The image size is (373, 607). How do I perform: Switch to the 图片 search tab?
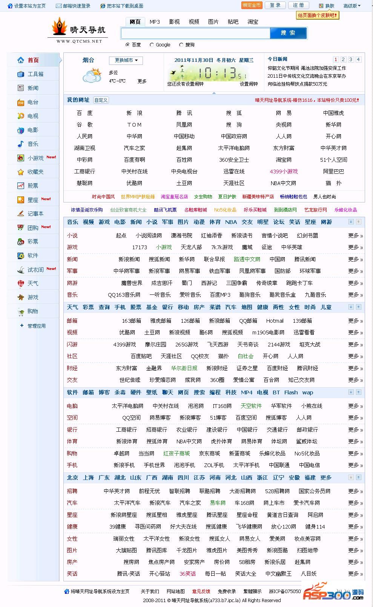click(x=213, y=21)
